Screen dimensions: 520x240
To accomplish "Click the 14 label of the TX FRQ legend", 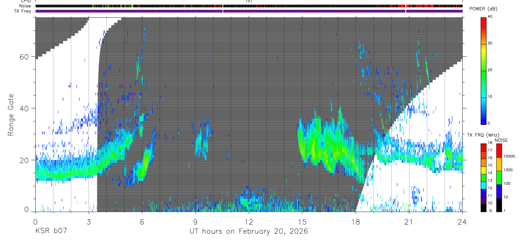I will pos(490,173).
